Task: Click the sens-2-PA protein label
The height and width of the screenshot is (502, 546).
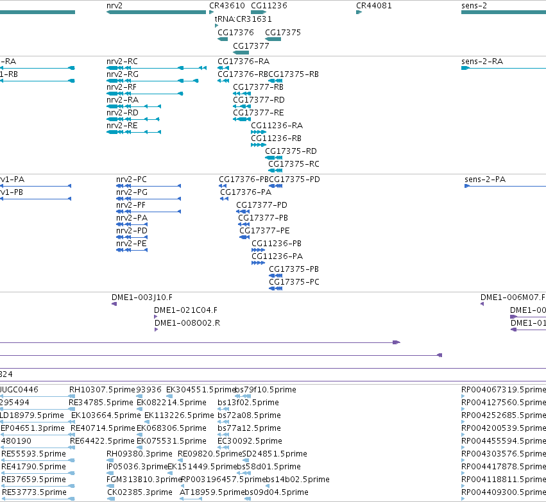Action: pos(485,180)
